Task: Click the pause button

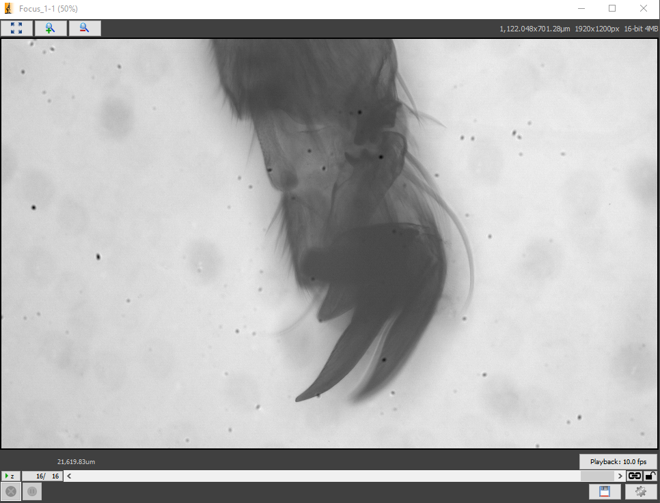Action: 32,491
